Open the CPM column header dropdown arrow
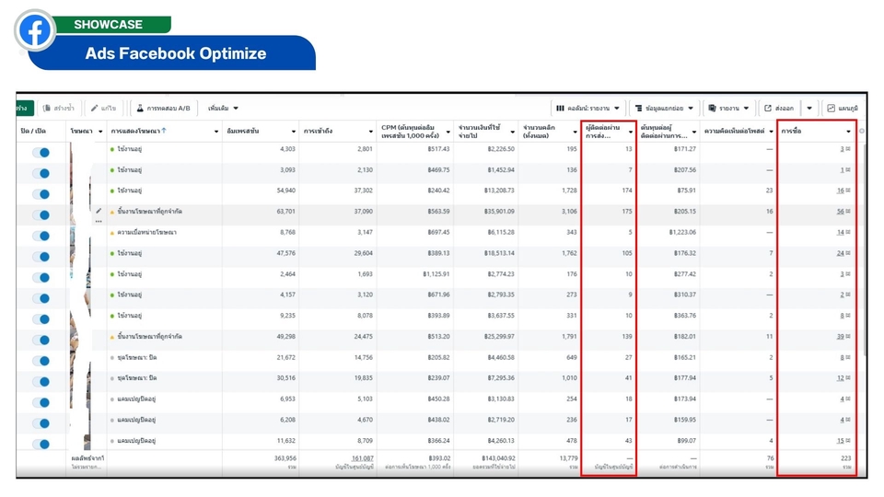 tap(448, 132)
